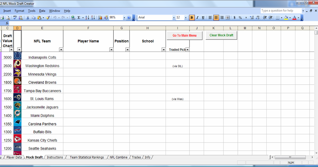Switch to Instructions sheet tab
This screenshot has width=318, height=167.
[55, 157]
